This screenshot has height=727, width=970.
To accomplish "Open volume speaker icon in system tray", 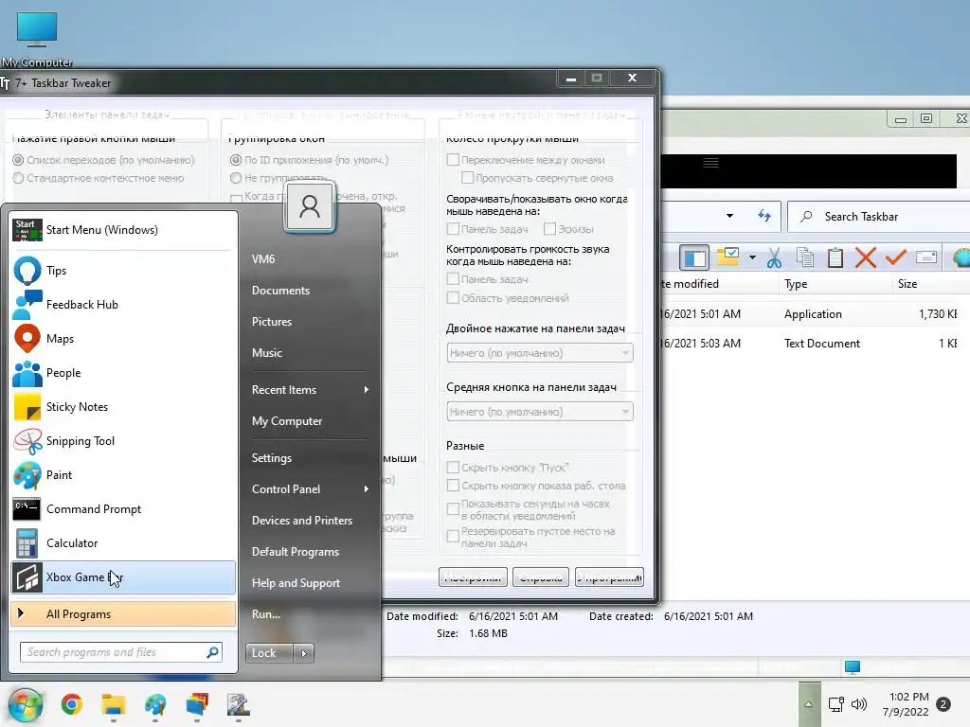I will pyautogui.click(x=859, y=704).
